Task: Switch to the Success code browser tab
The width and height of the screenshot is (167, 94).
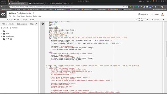Action: (x=39, y=4)
